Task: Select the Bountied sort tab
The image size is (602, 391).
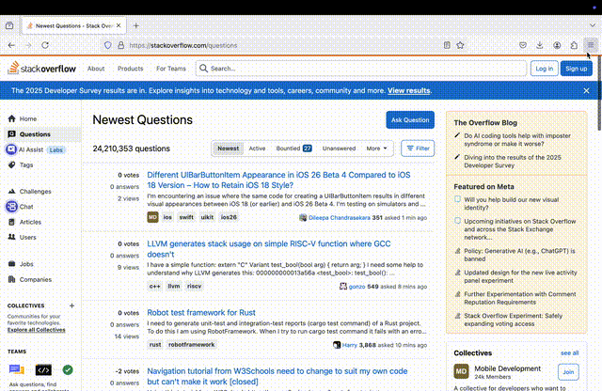Action: click(293, 149)
